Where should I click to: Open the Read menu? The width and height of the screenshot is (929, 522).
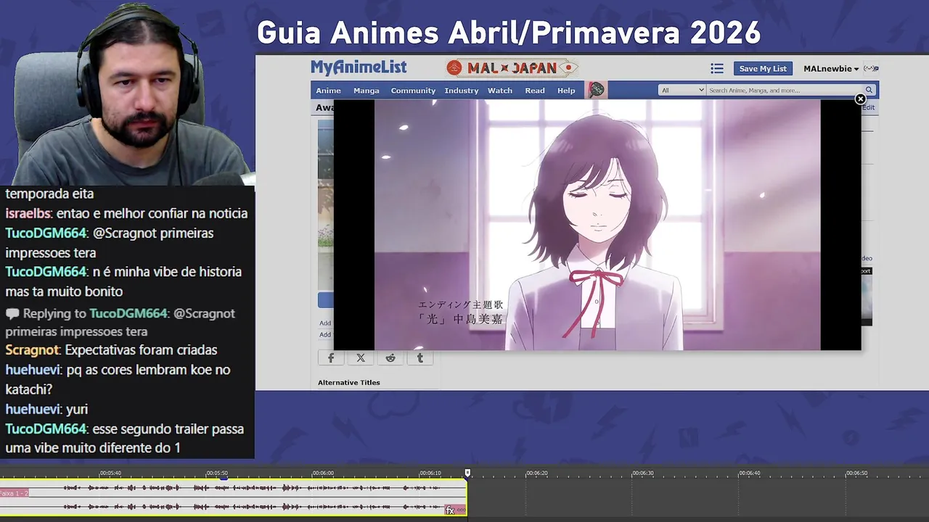[x=535, y=91]
